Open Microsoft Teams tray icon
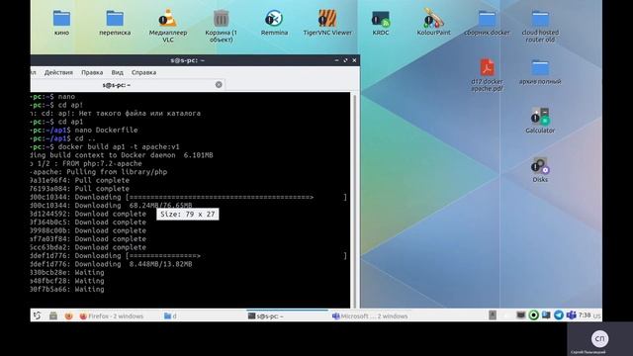Viewport: 633px width, 356px height. click(571, 315)
